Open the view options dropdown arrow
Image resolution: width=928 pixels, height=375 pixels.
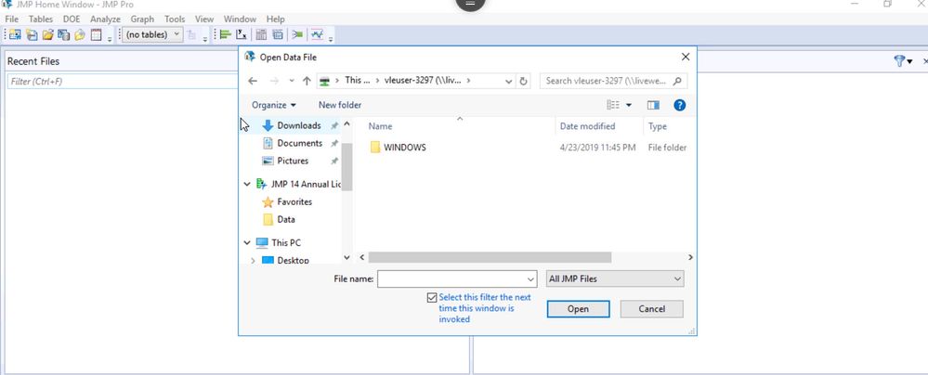point(629,105)
